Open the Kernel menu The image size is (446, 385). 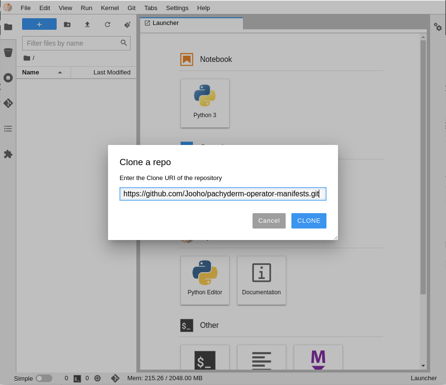110,8
